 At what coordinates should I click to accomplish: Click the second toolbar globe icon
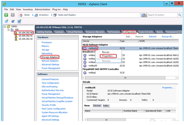pos(13,21)
